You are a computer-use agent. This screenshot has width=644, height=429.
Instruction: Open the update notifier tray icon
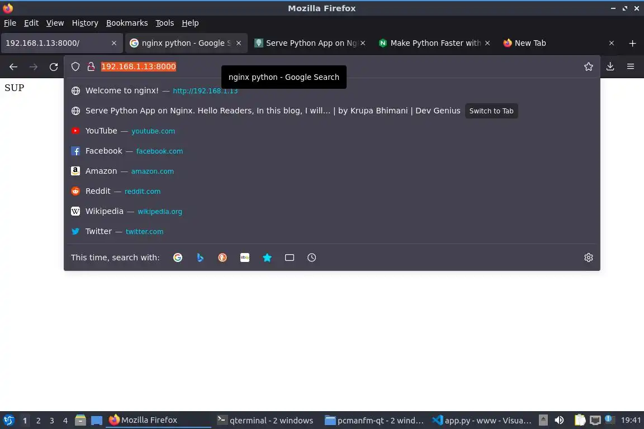tap(610, 420)
